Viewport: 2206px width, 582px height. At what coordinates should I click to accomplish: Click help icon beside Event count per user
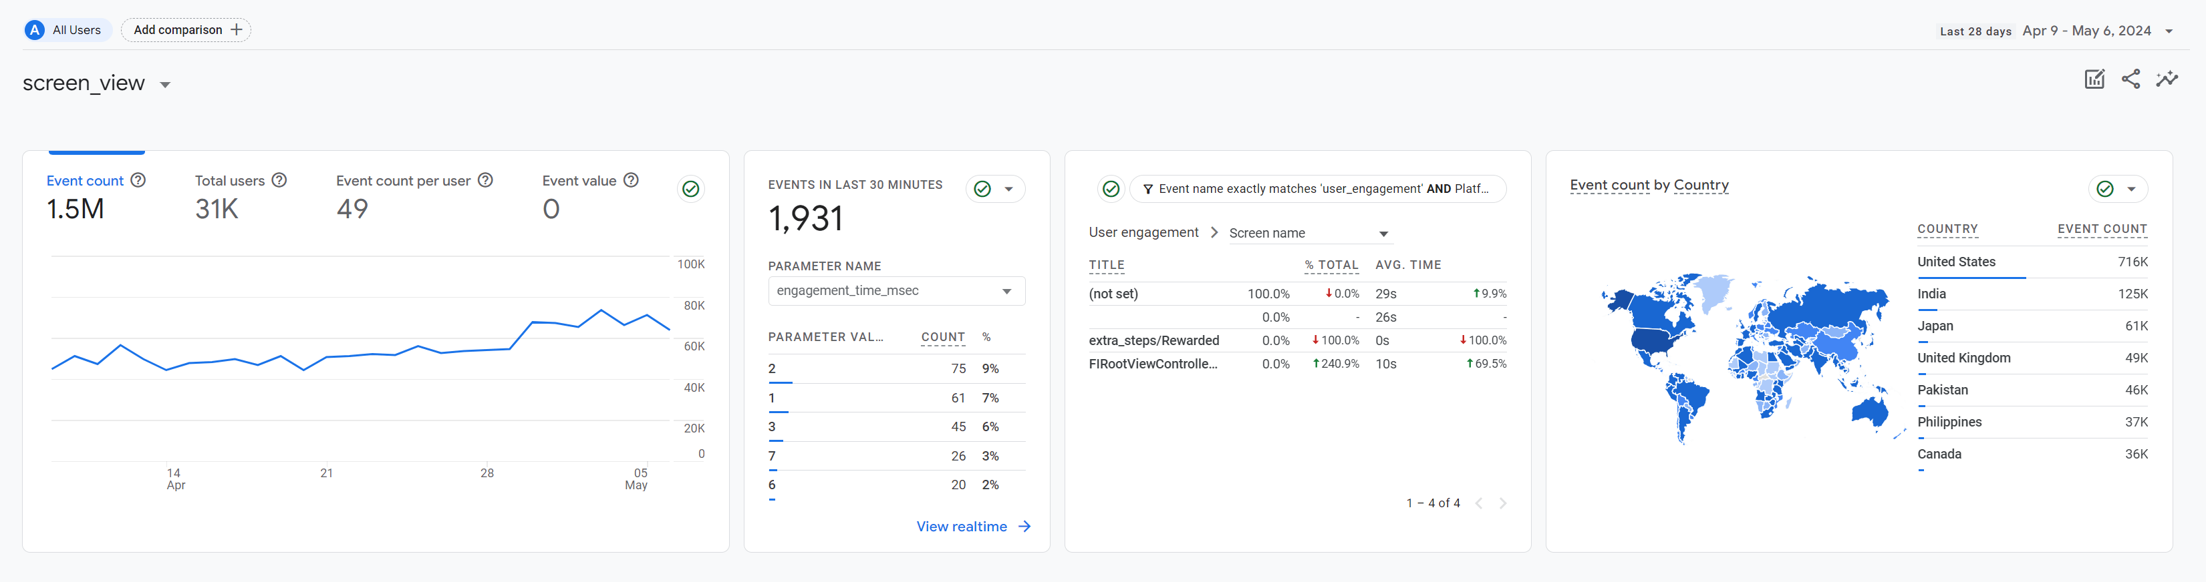[x=486, y=181]
